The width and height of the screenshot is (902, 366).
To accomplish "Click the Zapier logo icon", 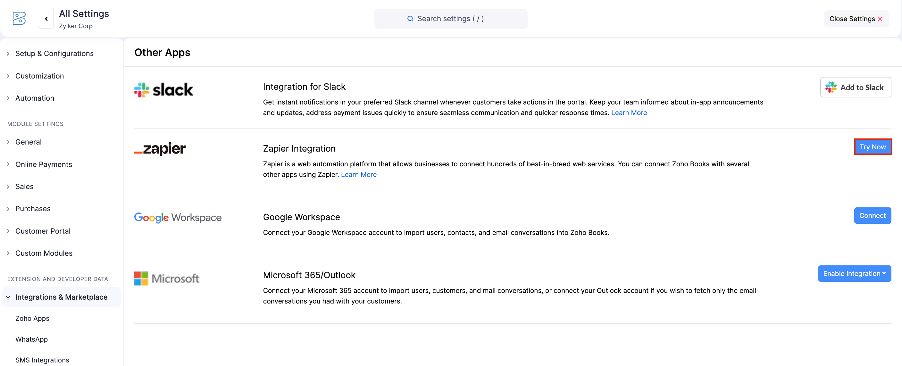I will pyautogui.click(x=160, y=148).
